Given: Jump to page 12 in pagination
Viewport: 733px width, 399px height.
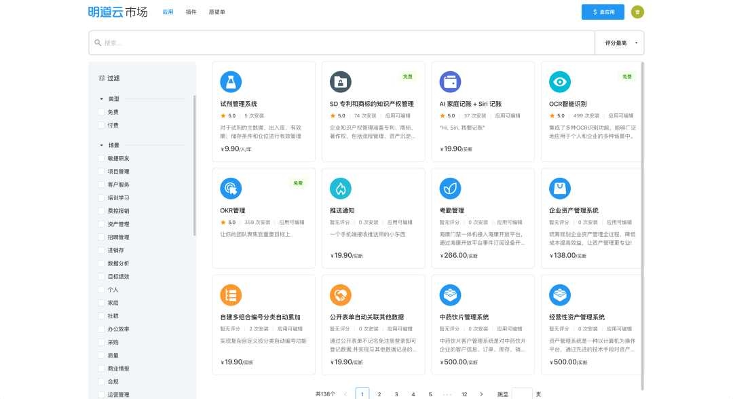Looking at the screenshot, I should point(464,394).
